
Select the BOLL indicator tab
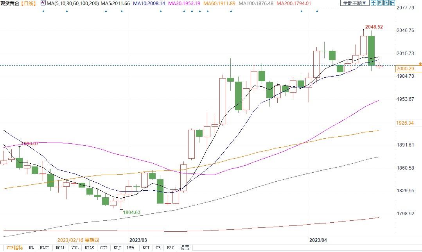coord(60,248)
